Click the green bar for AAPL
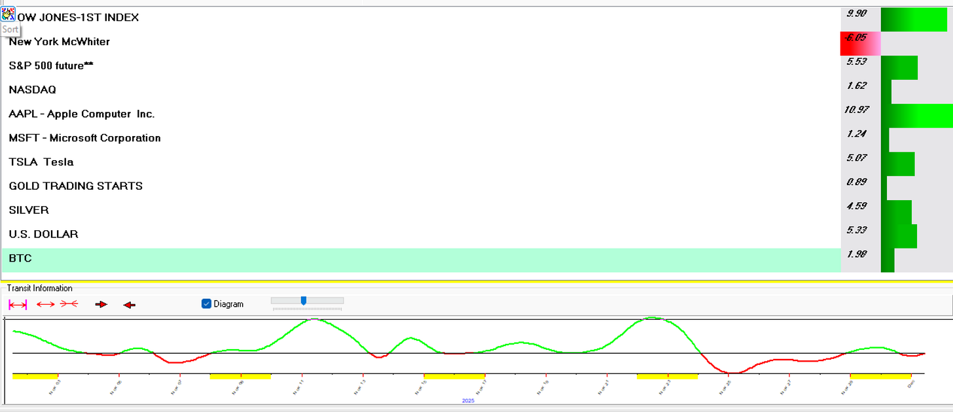This screenshot has height=412, width=953. pyautogui.click(x=917, y=115)
